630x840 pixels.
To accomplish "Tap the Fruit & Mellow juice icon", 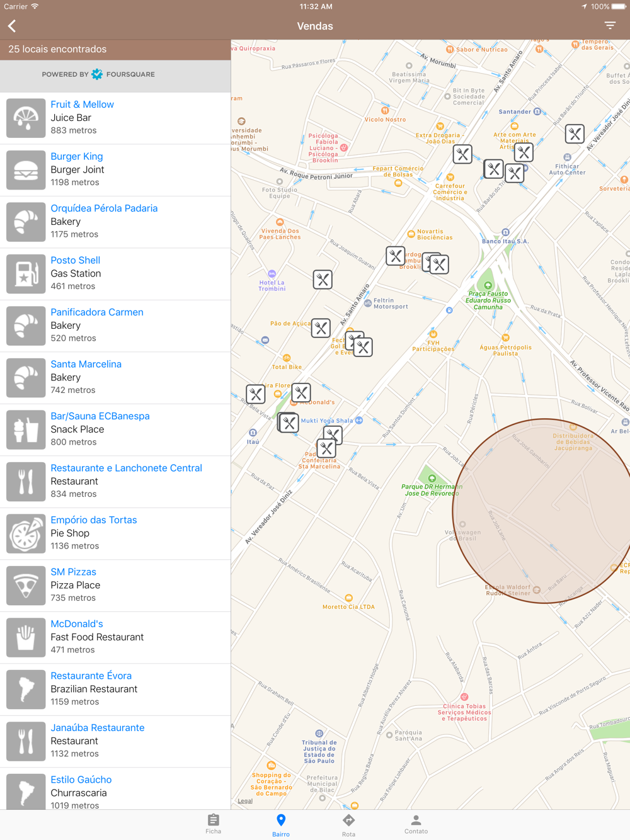I will click(x=26, y=118).
